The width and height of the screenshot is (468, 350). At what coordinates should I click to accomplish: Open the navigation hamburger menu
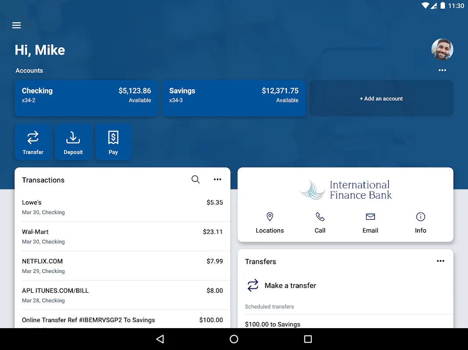(x=16, y=25)
